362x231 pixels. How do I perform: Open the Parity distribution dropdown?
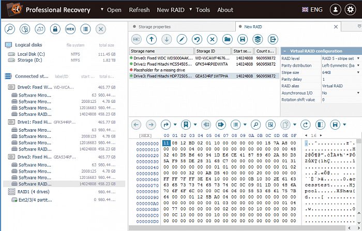pos(358,66)
